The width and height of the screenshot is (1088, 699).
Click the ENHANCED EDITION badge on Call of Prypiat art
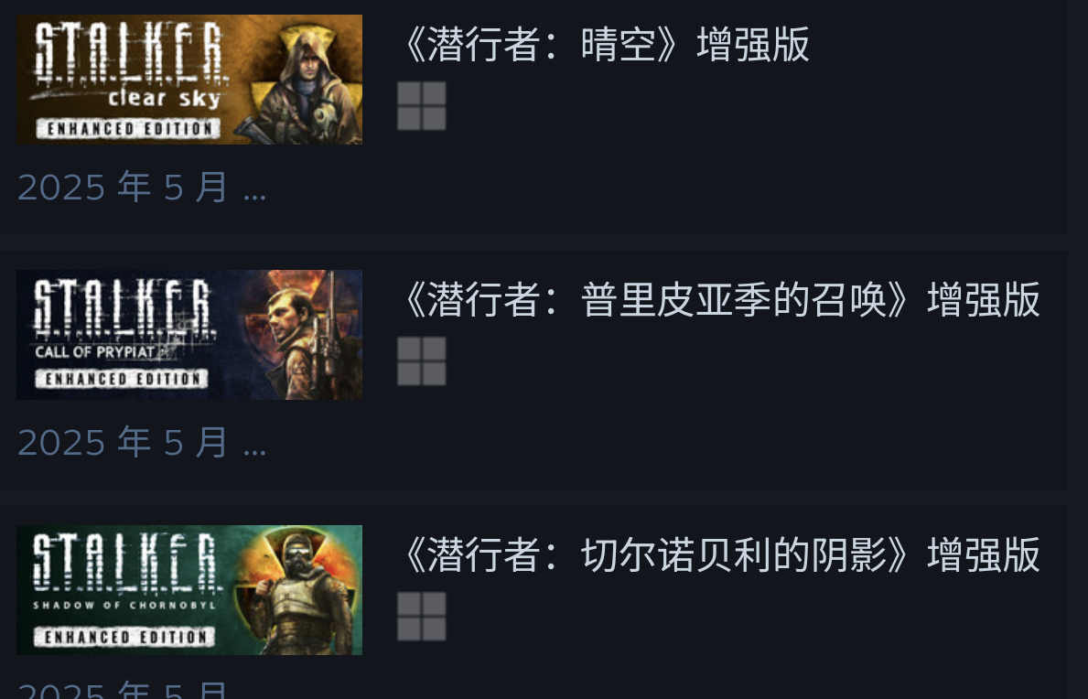tap(122, 379)
